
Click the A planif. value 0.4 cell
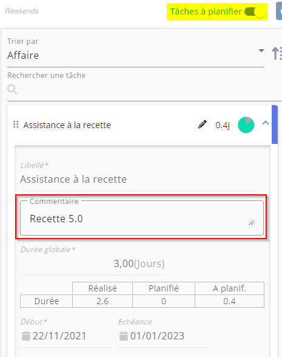pos(229,301)
